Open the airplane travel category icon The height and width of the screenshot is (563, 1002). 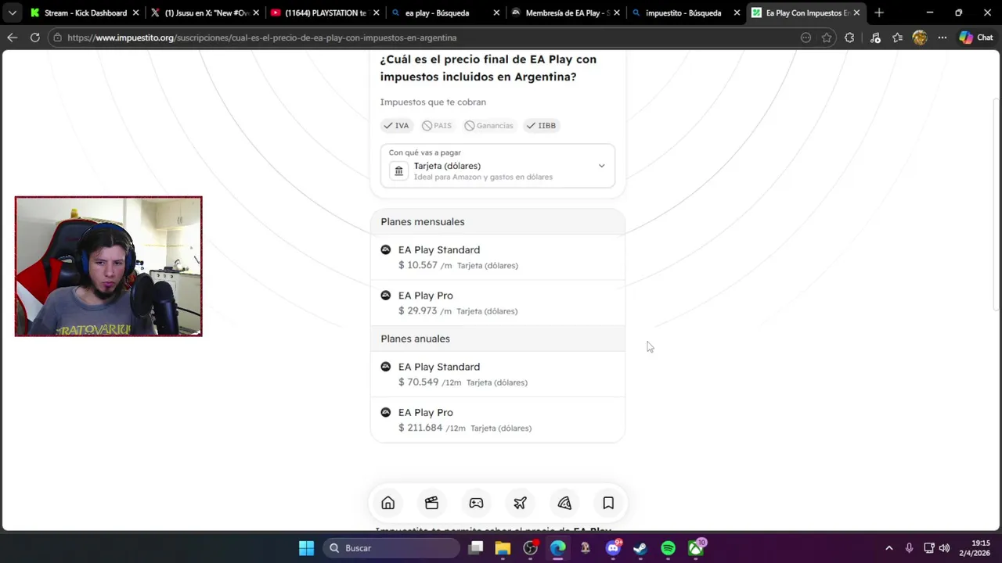520,503
